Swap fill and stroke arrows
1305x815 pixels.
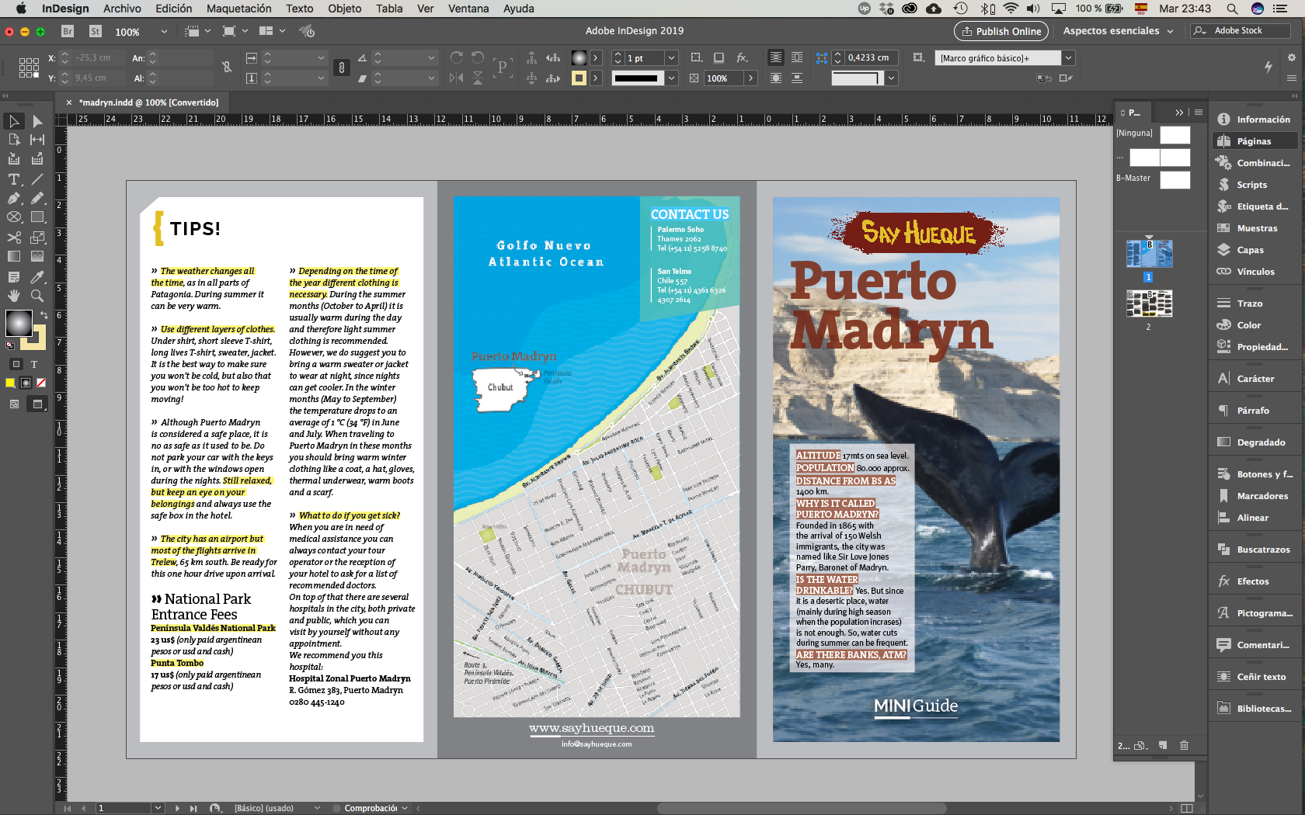coord(43,315)
